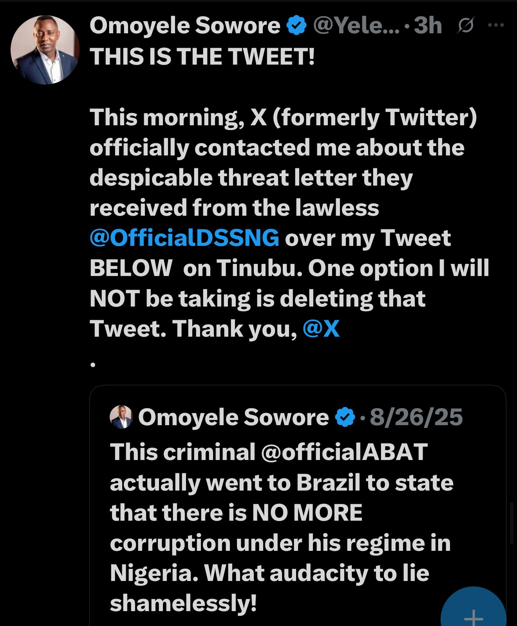Image resolution: width=517 pixels, height=626 pixels.
Task: Click the 3h timestamp
Action: tap(428, 26)
